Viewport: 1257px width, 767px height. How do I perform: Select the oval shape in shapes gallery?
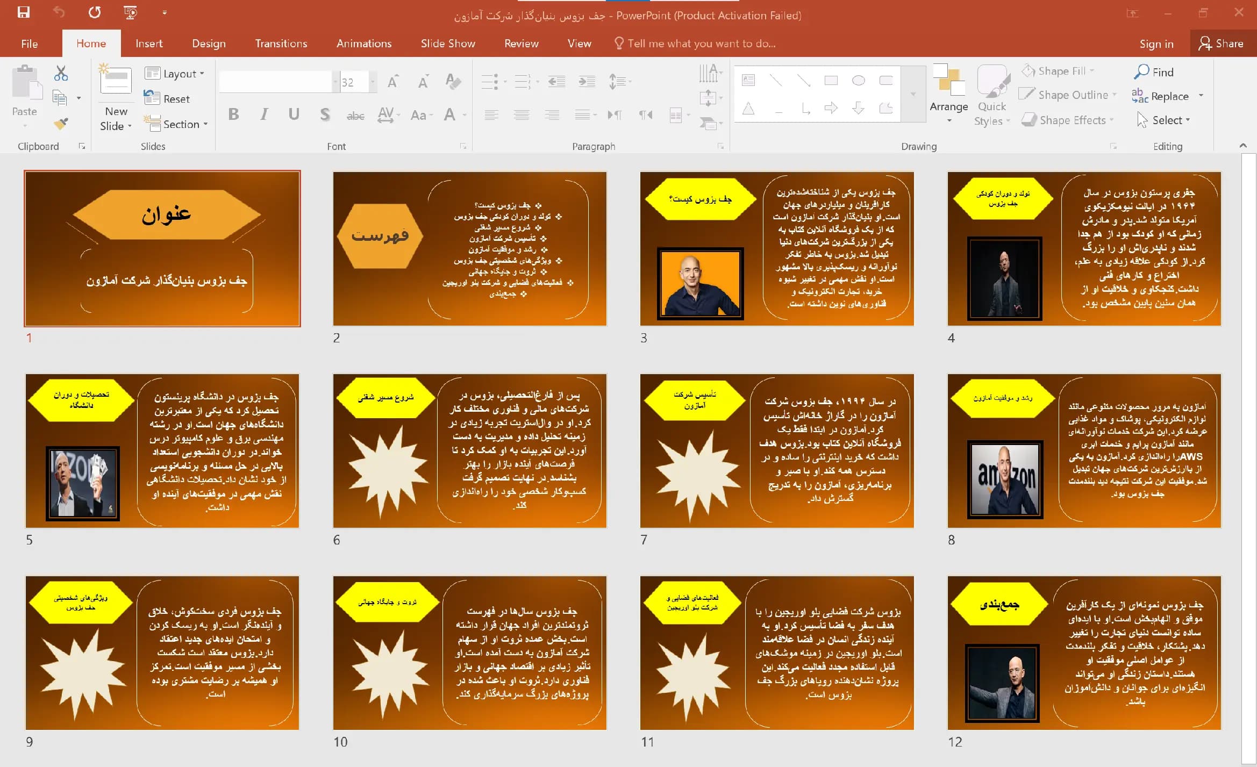859,81
